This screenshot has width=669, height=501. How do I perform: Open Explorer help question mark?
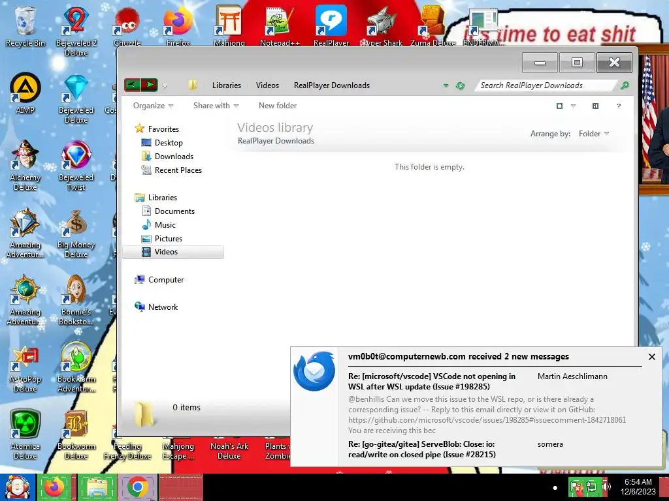(618, 106)
